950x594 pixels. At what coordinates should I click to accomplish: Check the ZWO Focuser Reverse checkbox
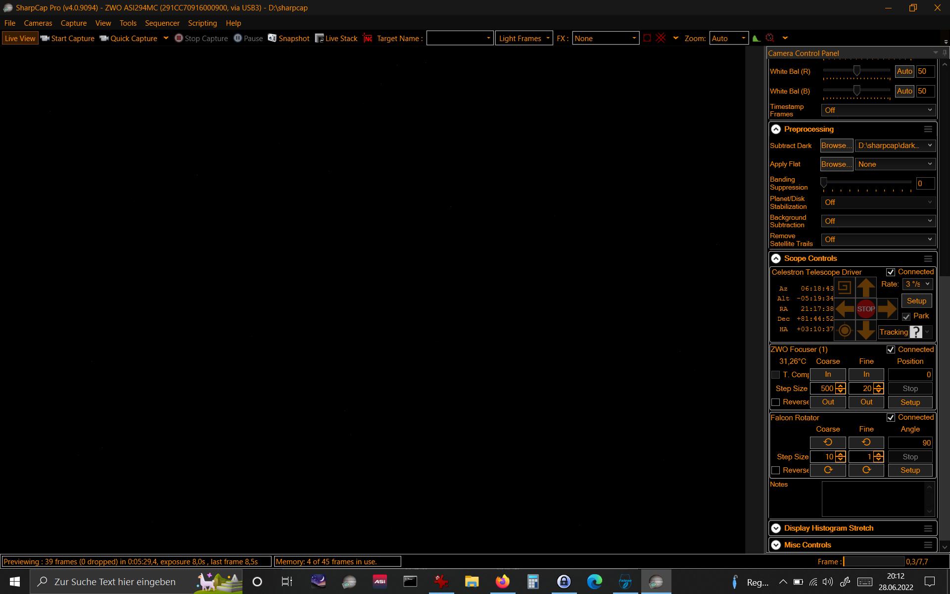coord(775,402)
